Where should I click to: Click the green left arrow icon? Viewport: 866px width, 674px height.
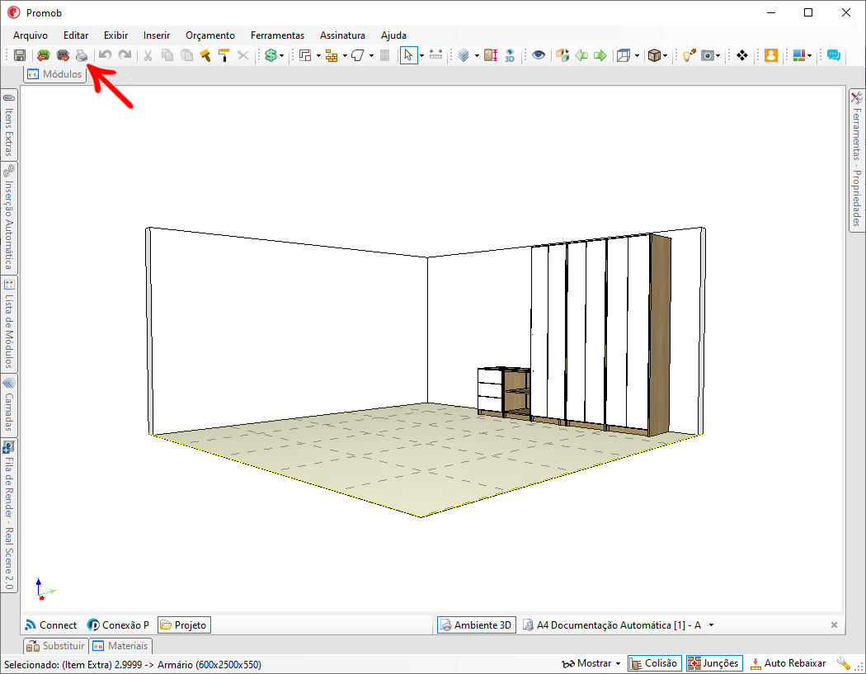(x=581, y=55)
